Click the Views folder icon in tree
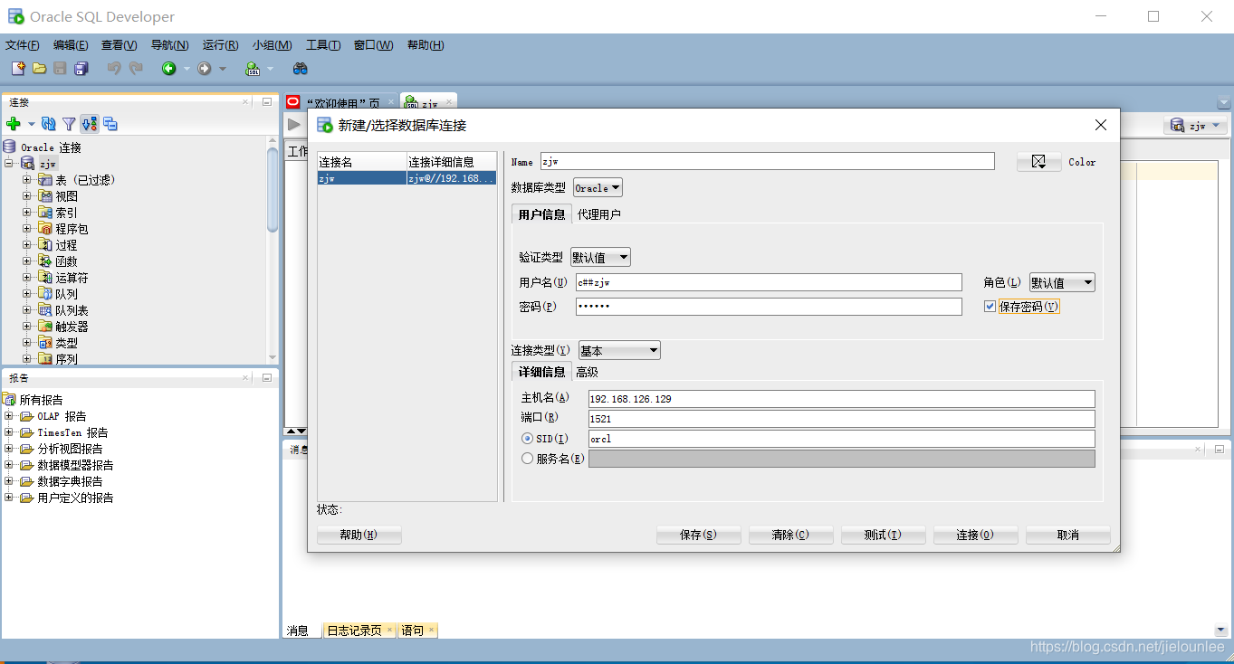The width and height of the screenshot is (1234, 664). pos(45,196)
